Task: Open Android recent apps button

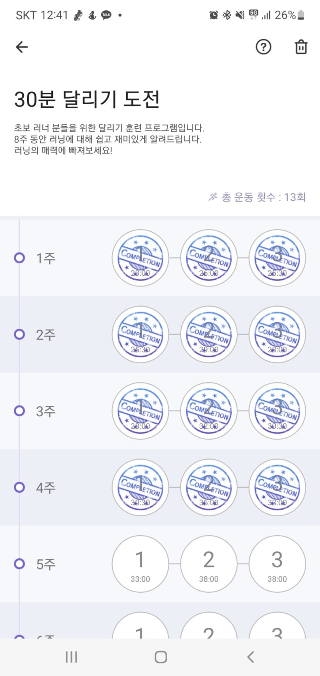Action: pos(71,657)
